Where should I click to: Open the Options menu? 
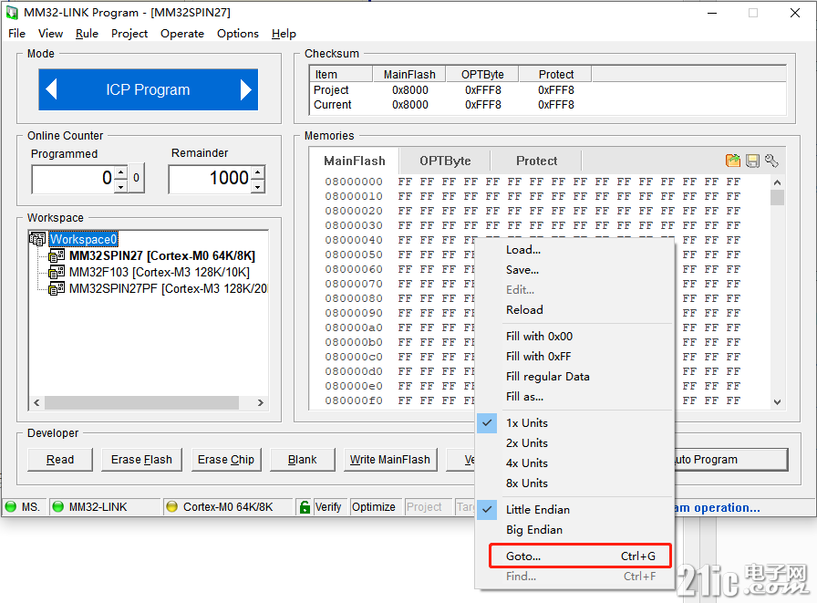click(x=238, y=34)
